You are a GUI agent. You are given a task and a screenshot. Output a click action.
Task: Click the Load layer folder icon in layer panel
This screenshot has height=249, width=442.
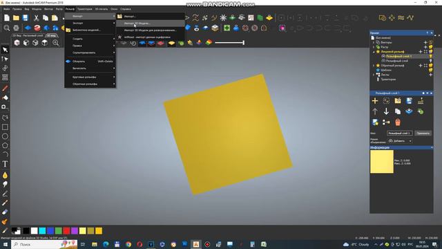click(x=398, y=101)
